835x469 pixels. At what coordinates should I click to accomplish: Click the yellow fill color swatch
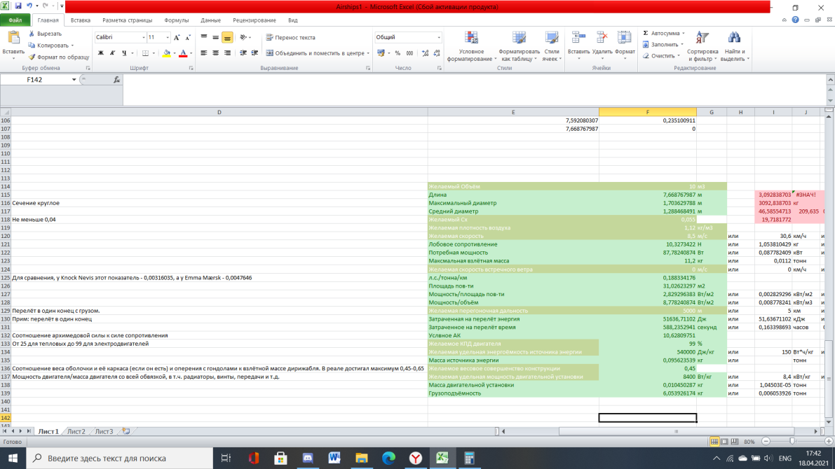click(166, 53)
